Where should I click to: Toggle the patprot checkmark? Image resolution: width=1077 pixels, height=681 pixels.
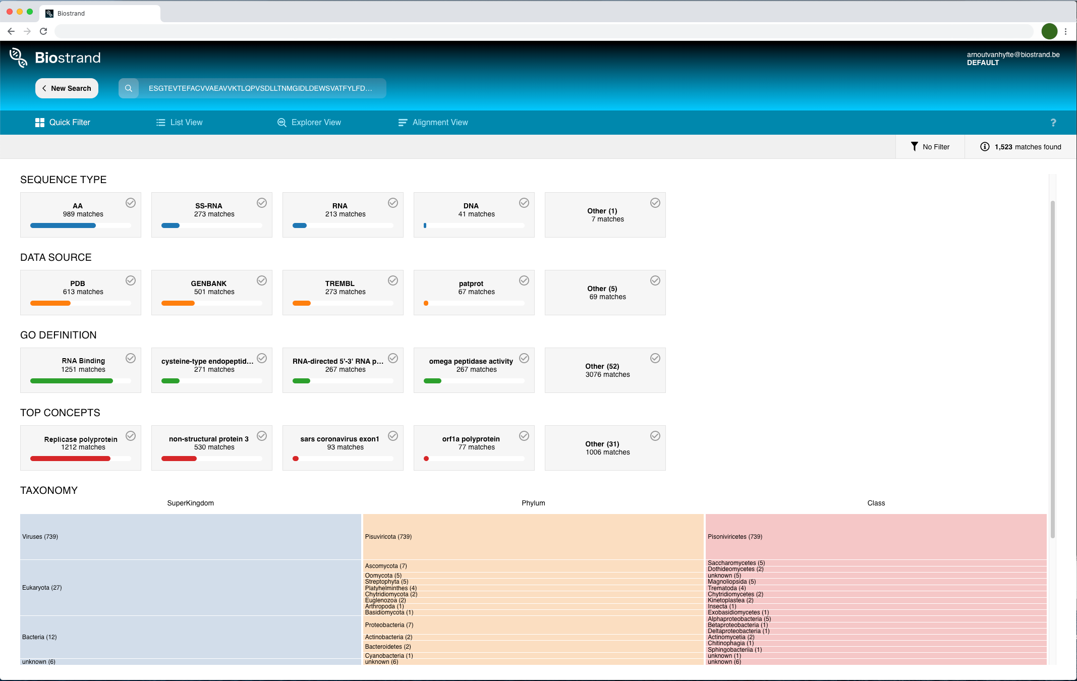pyautogui.click(x=524, y=280)
